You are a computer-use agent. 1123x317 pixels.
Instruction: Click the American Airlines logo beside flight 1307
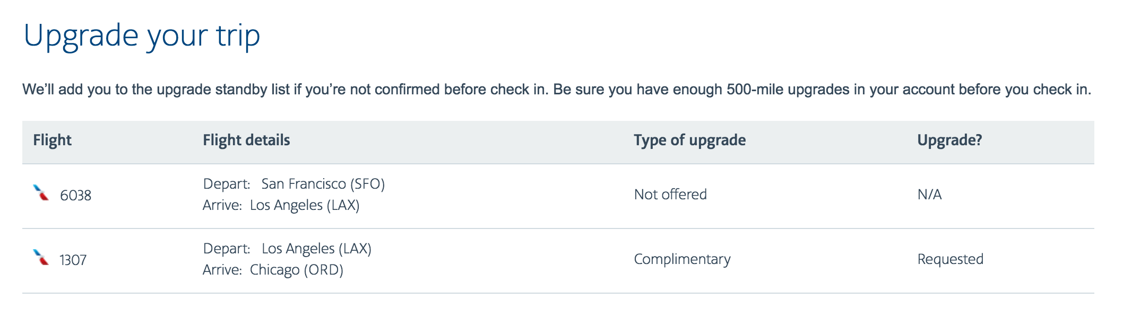click(x=41, y=258)
